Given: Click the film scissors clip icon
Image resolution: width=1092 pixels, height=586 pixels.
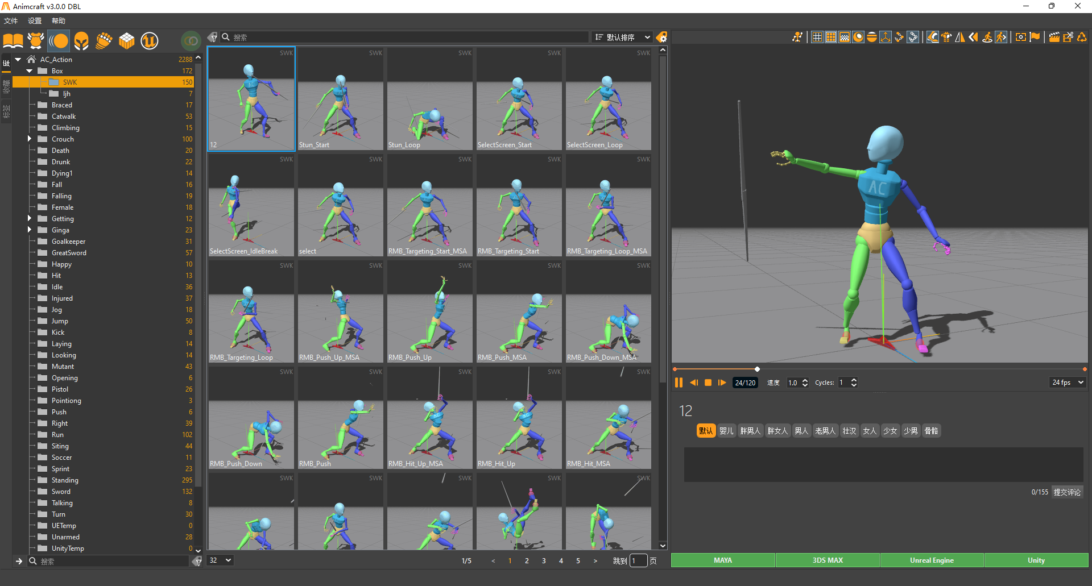Looking at the screenshot, I should click(x=1068, y=37).
